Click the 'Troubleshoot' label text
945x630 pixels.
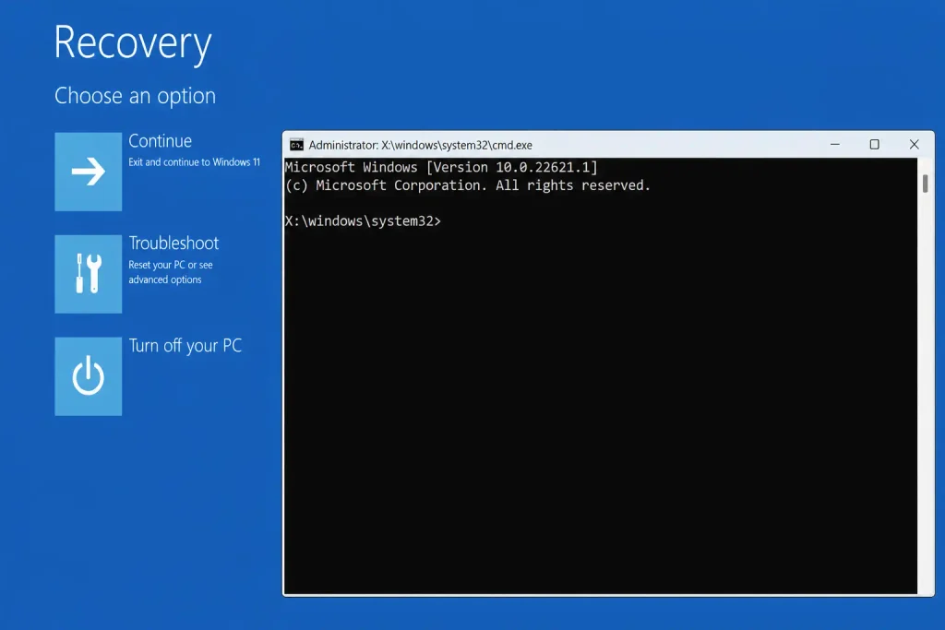[173, 244]
